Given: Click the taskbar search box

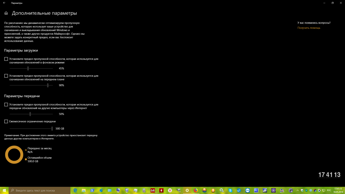Looking at the screenshot, I should [x=40, y=190].
